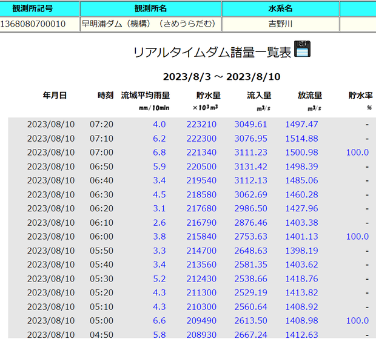Click the 吉野川 river system cell
The width and height of the screenshot is (376, 339).
[280, 24]
